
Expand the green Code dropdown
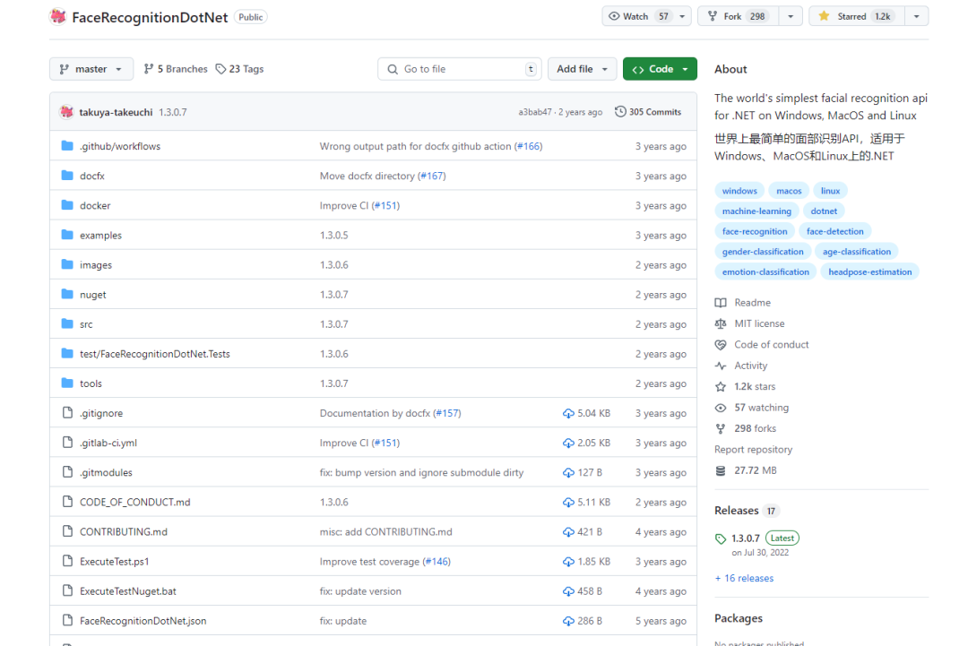(659, 69)
